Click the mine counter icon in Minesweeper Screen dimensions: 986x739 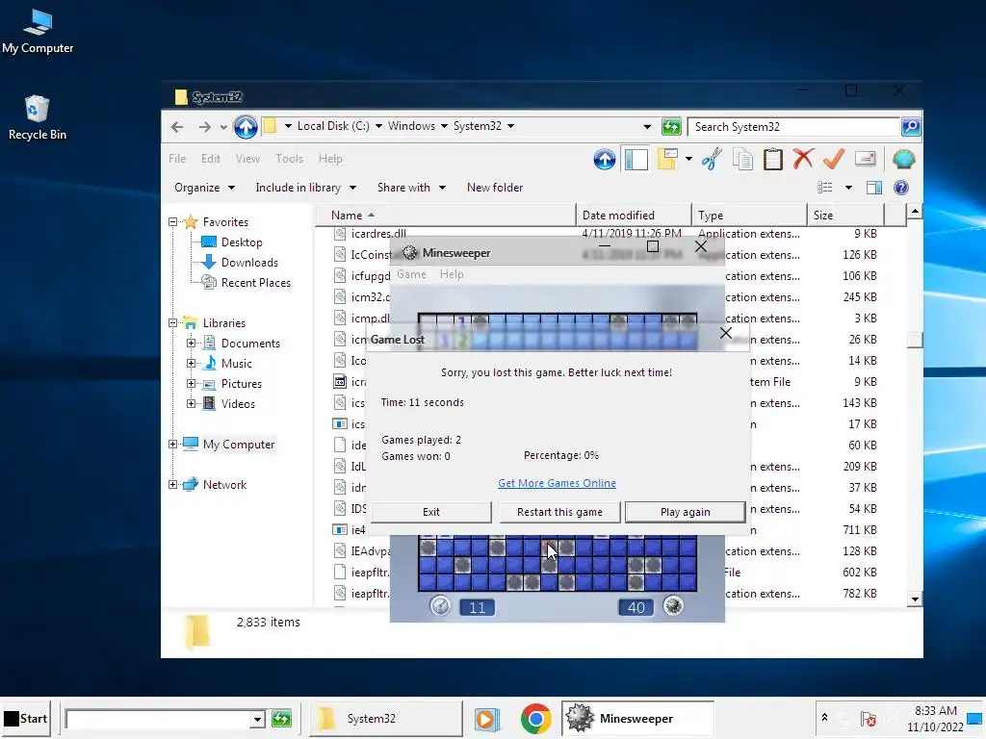click(673, 606)
